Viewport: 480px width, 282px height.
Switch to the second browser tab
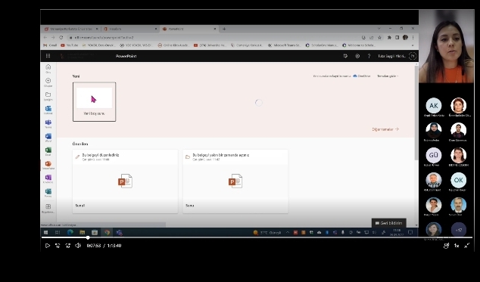pyautogui.click(x=130, y=29)
